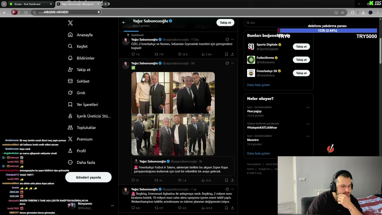Open Bünyamin account options dots

(113, 206)
